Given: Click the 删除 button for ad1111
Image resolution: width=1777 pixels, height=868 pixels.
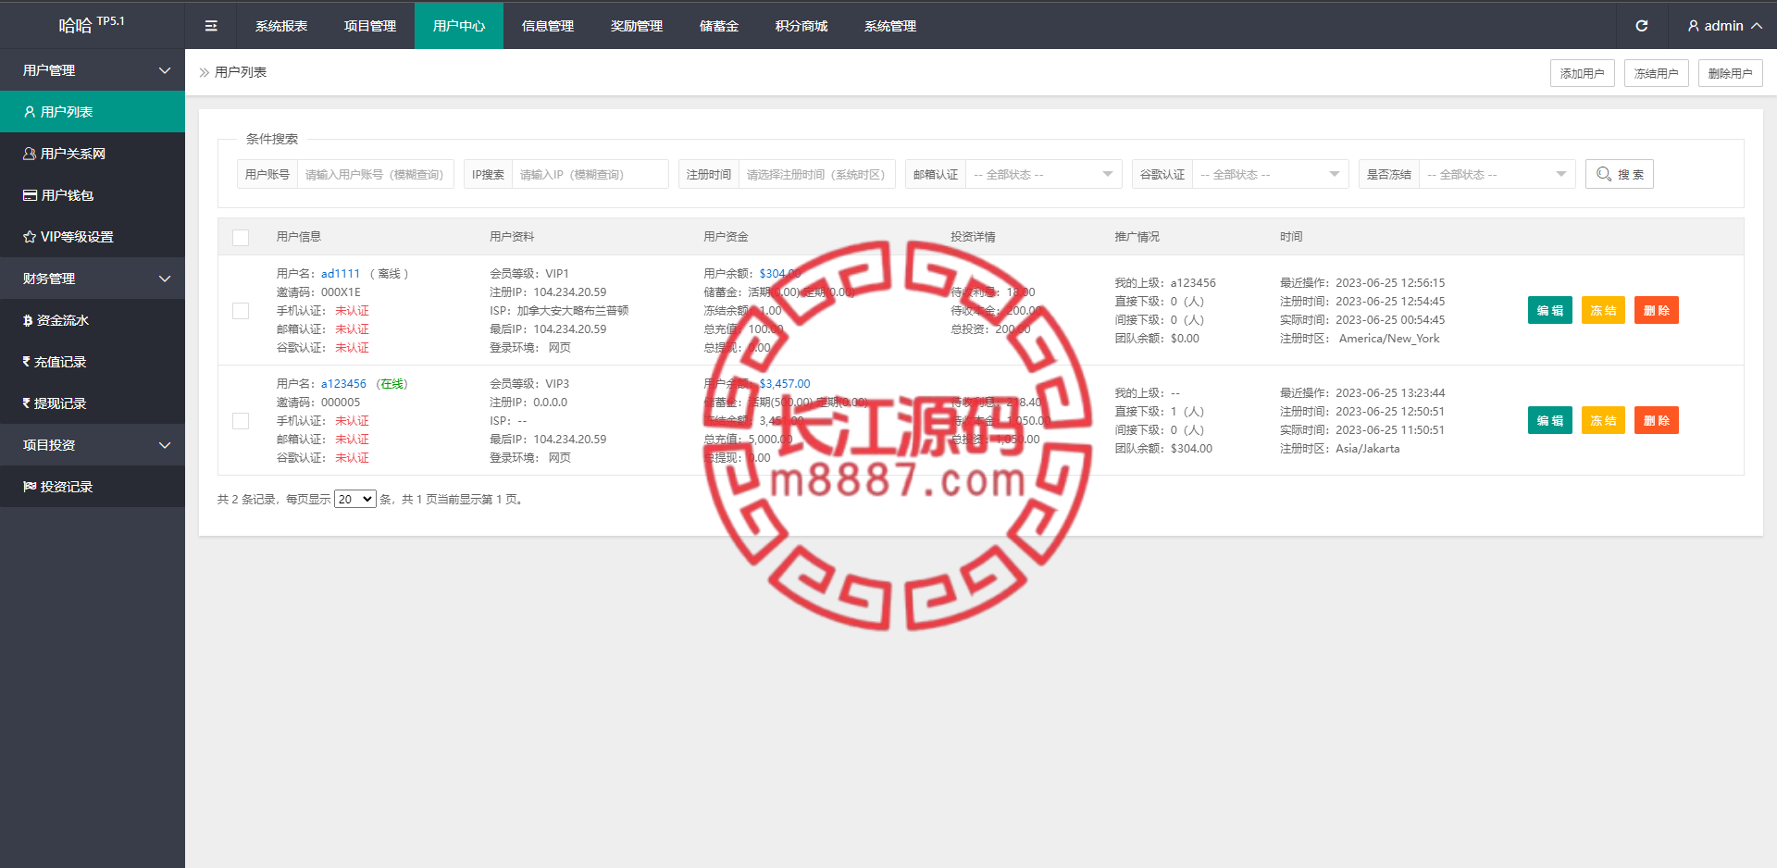Looking at the screenshot, I should [1657, 310].
